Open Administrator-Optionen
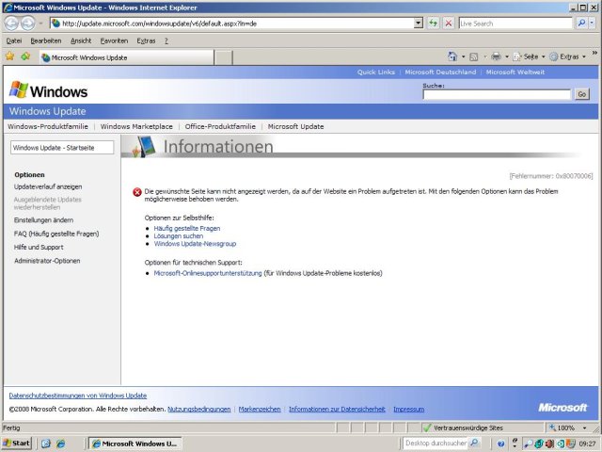This screenshot has width=602, height=452. [x=47, y=261]
